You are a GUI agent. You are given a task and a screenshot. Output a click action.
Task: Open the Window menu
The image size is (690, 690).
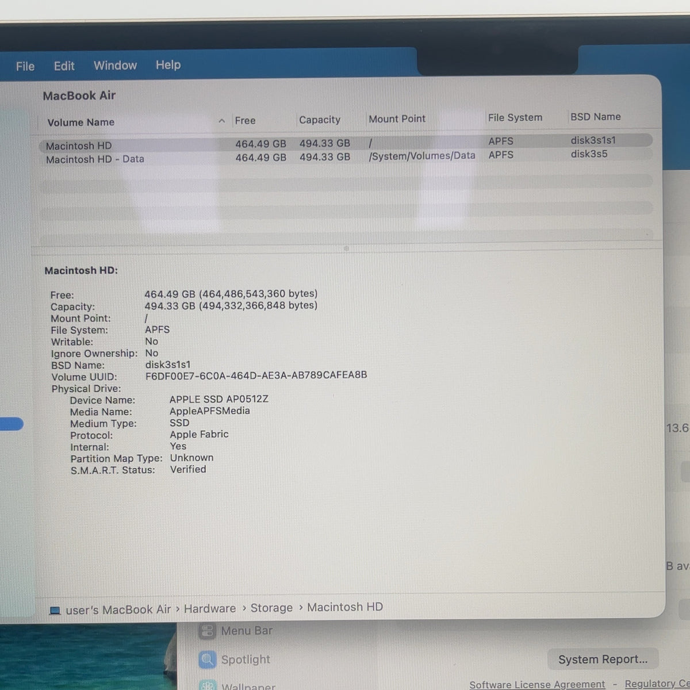(x=115, y=65)
